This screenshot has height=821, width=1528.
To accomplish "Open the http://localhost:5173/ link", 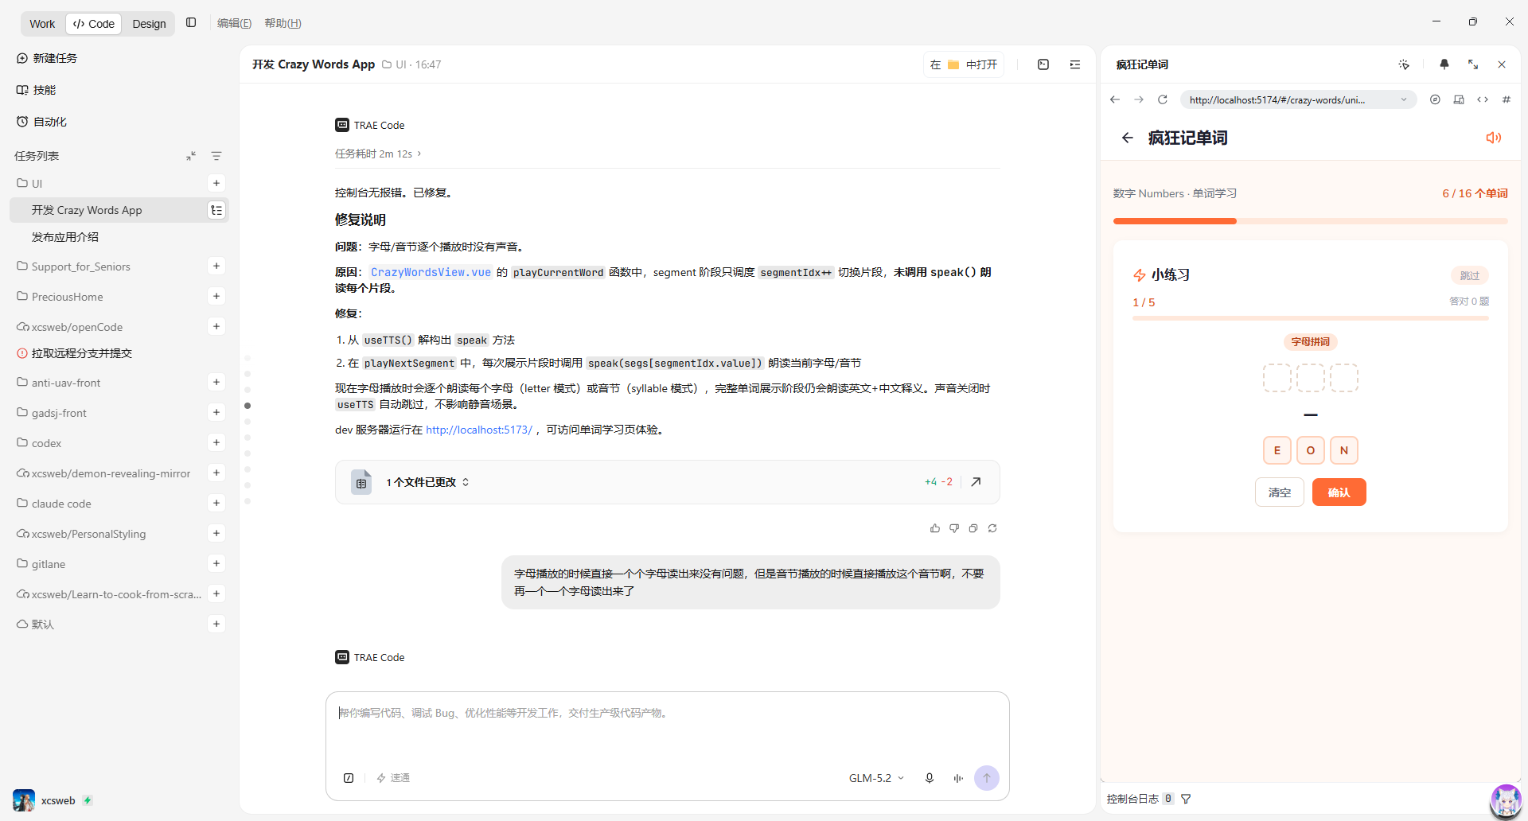I will [479, 430].
